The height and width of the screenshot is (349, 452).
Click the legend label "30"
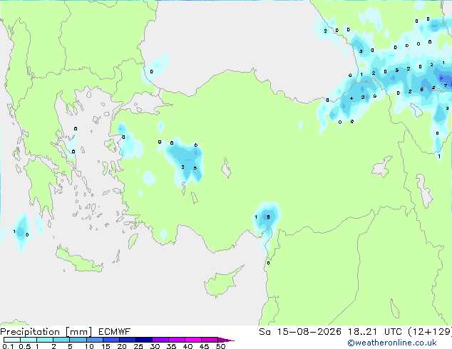[155, 346]
